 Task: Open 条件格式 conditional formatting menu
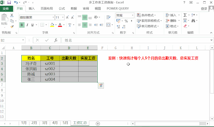coord(146,15)
